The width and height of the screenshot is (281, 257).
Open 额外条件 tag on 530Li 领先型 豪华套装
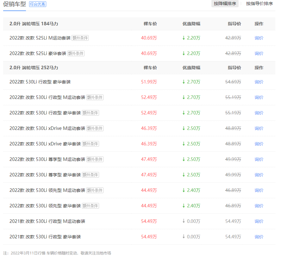coord(91,206)
